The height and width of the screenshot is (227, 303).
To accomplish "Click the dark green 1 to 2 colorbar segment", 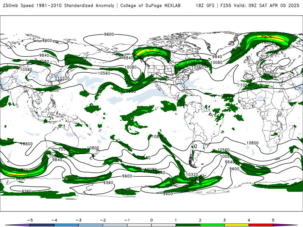I will (188, 225).
